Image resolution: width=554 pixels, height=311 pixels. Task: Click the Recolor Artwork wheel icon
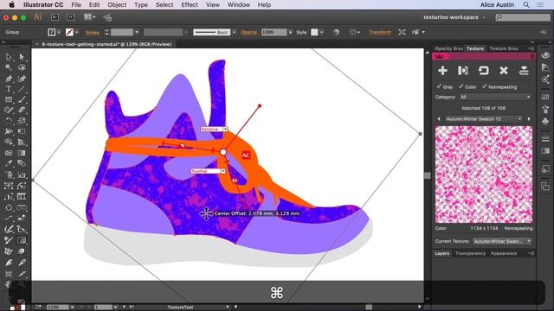pyautogui.click(x=336, y=32)
